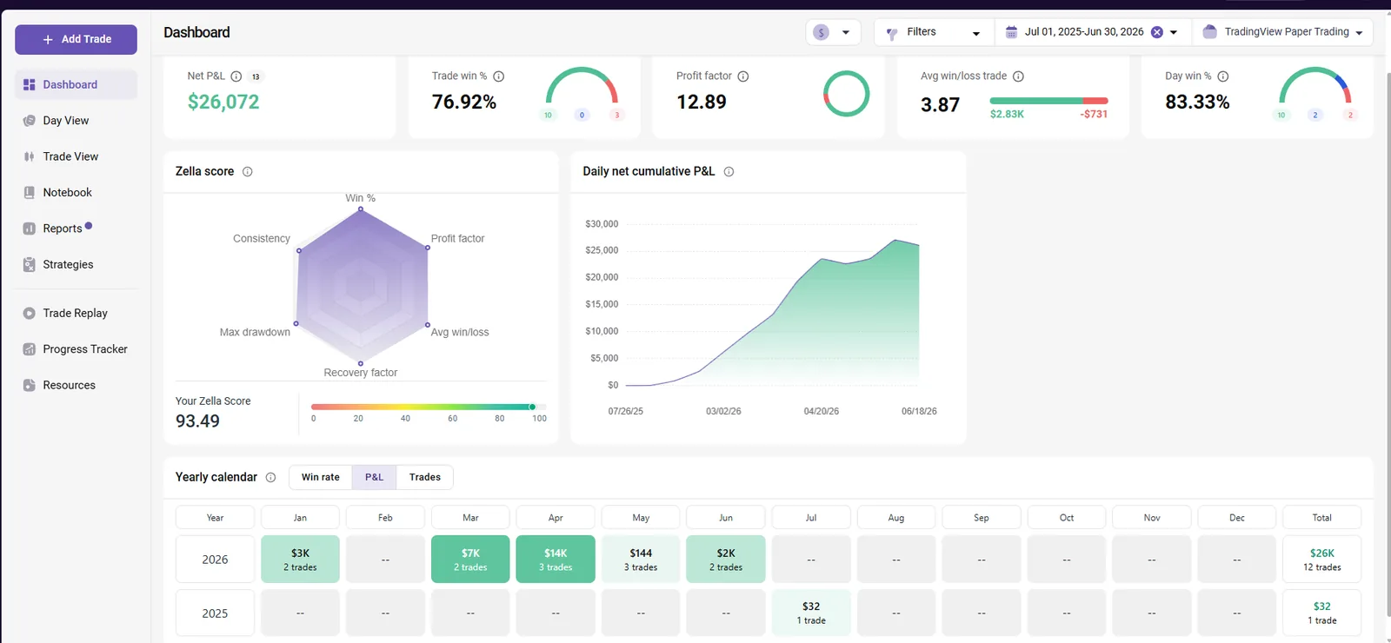Clear the date range with X icon
Viewport: 1391px width, 643px height.
(x=1157, y=32)
